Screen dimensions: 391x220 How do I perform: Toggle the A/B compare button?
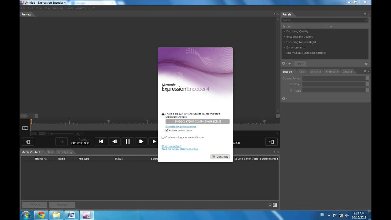[x=61, y=141]
